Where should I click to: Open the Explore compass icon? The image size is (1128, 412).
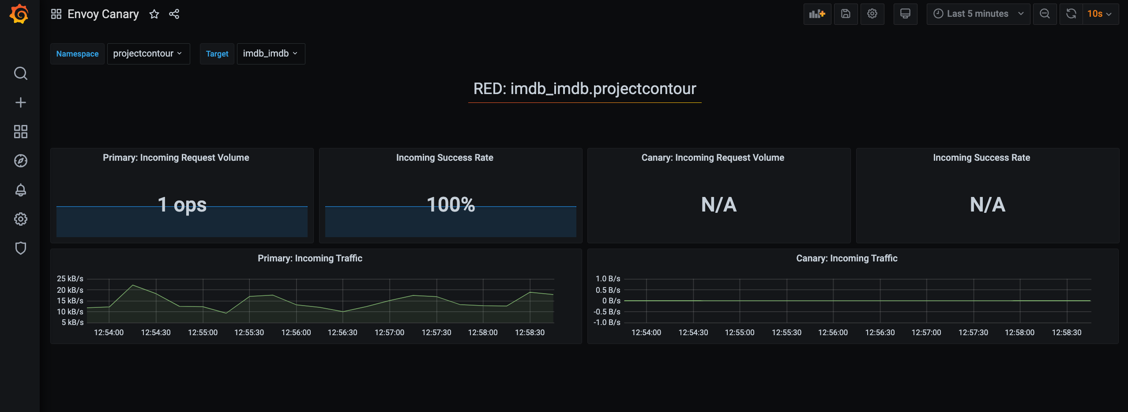tap(20, 161)
